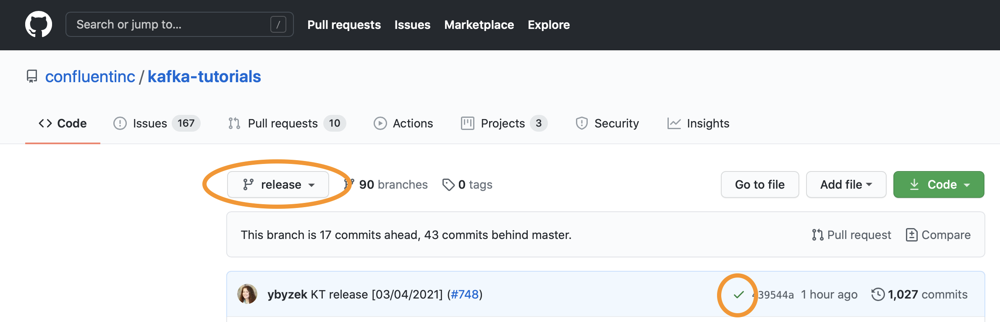Click the branch icon beside 90 branches
This screenshot has height=322, width=1000.
(349, 184)
